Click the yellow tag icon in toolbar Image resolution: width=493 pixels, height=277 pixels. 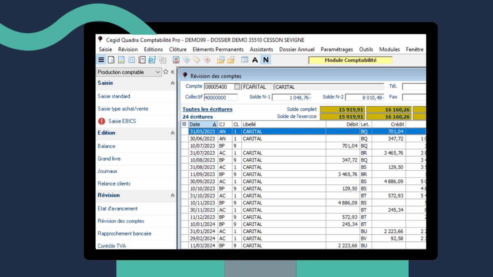196,60
